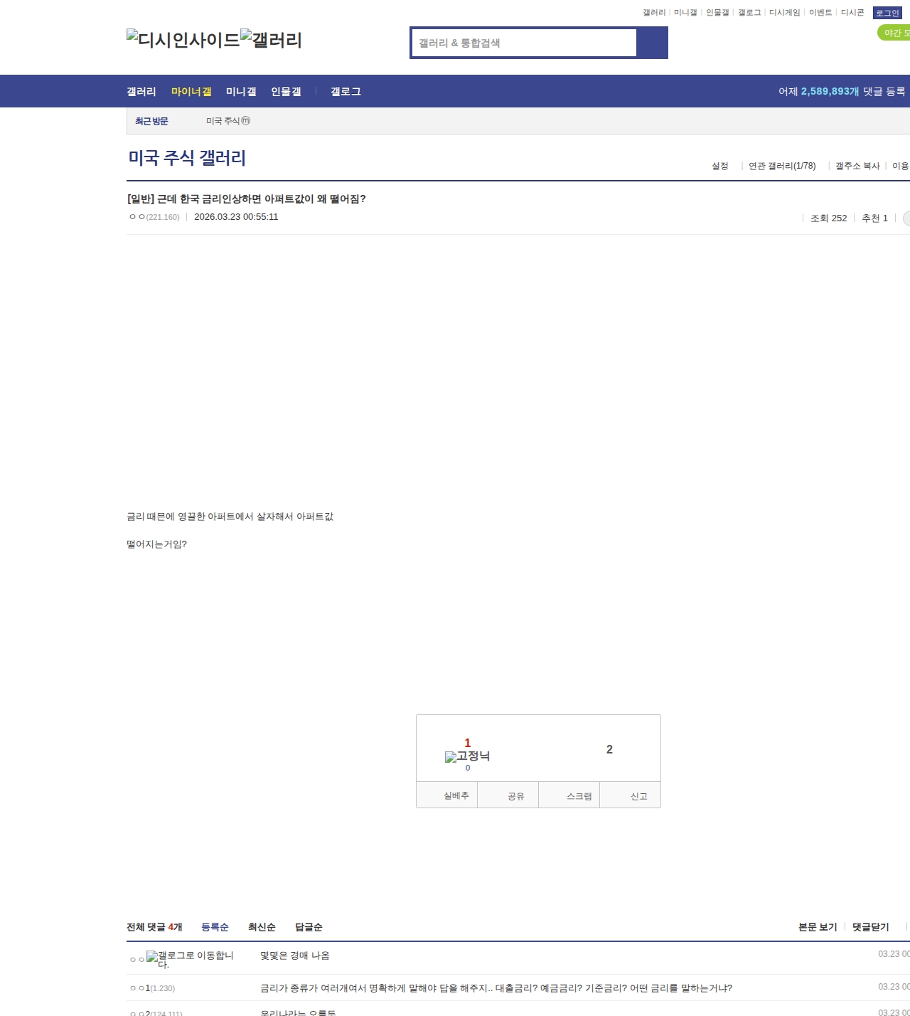Click the post date 2026.03.23 00:55:11
Screen dimensions: 910x1016
pyautogui.click(x=236, y=217)
